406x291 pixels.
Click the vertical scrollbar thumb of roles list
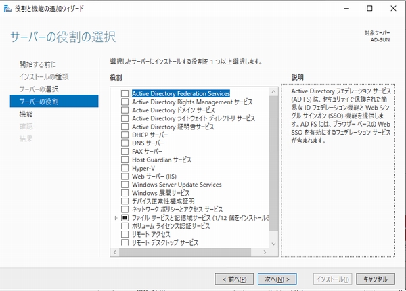[273, 163]
